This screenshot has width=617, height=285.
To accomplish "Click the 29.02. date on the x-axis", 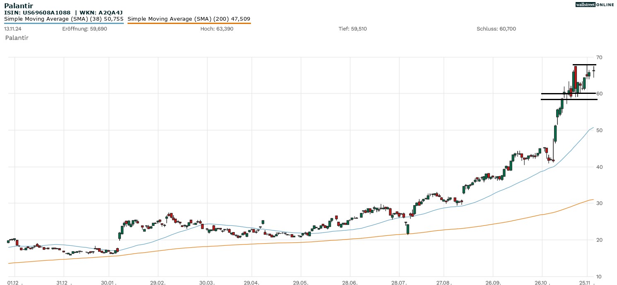I will [158, 282].
